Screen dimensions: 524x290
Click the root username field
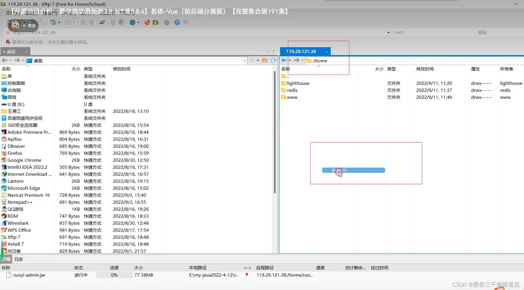pyautogui.click(x=434, y=33)
